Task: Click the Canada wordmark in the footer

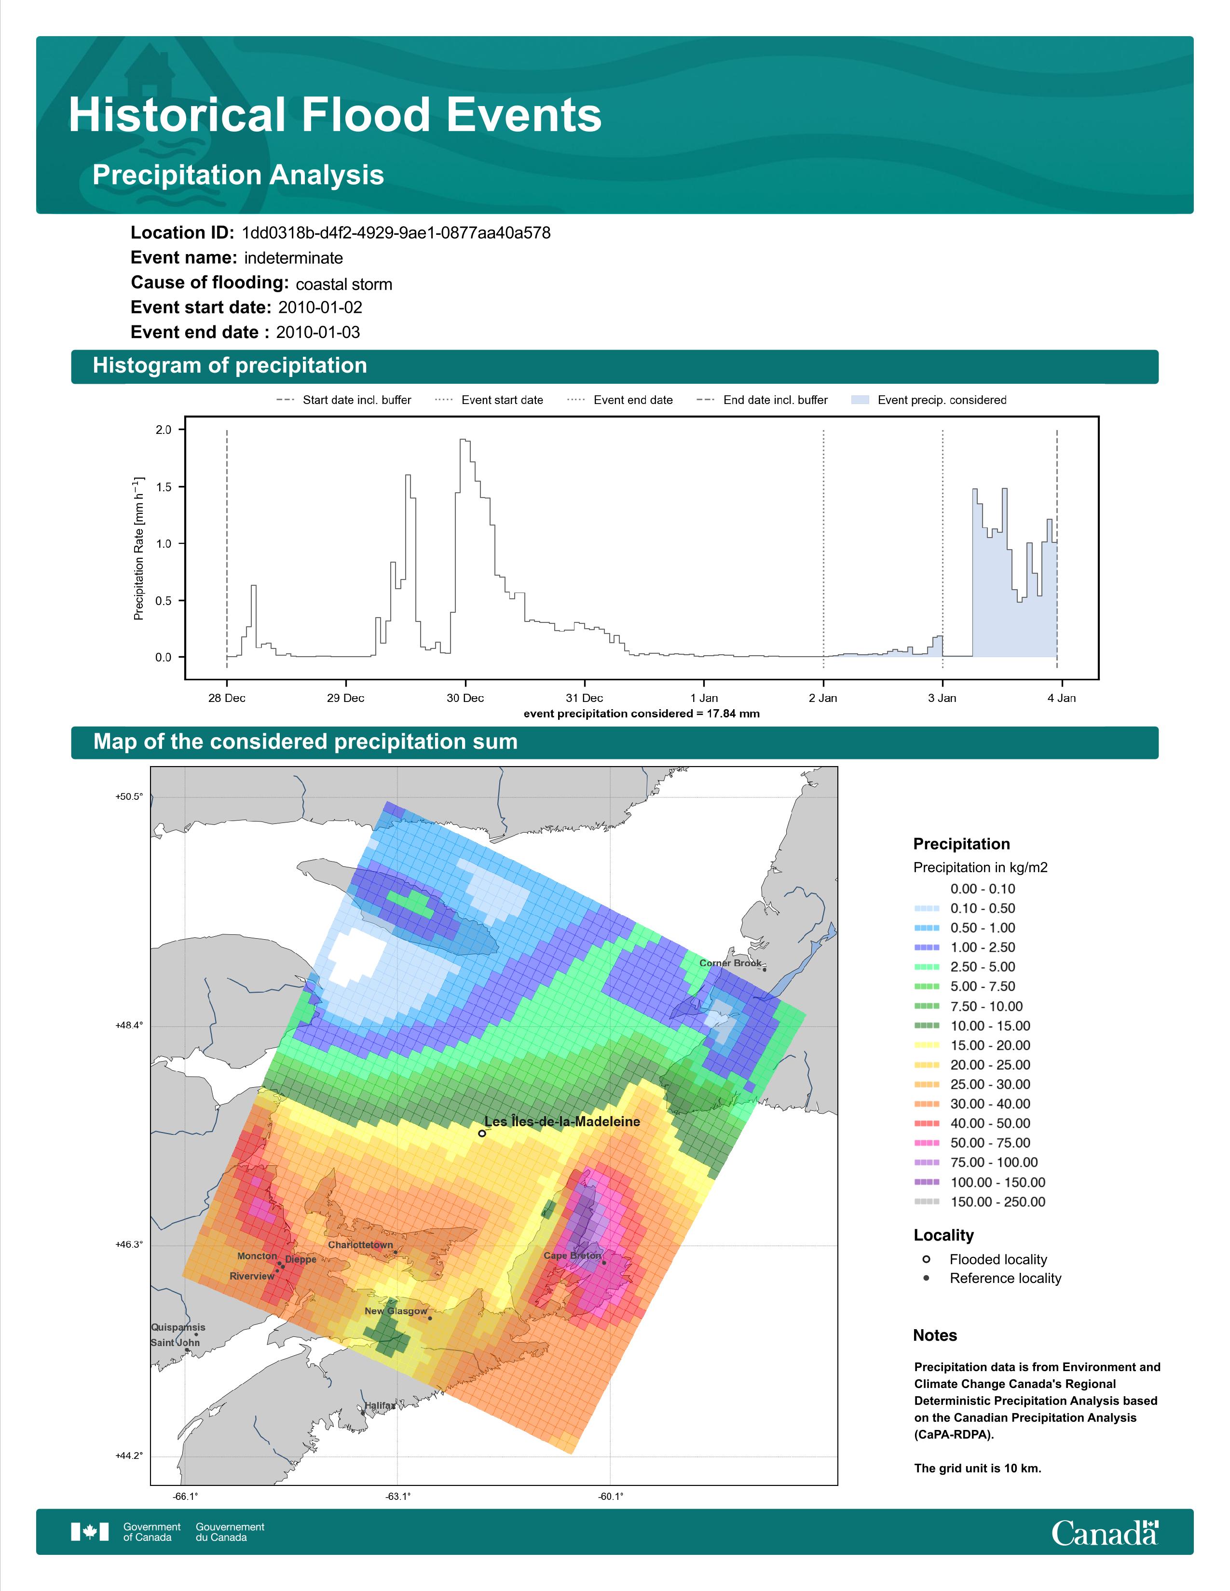Action: tap(1105, 1533)
